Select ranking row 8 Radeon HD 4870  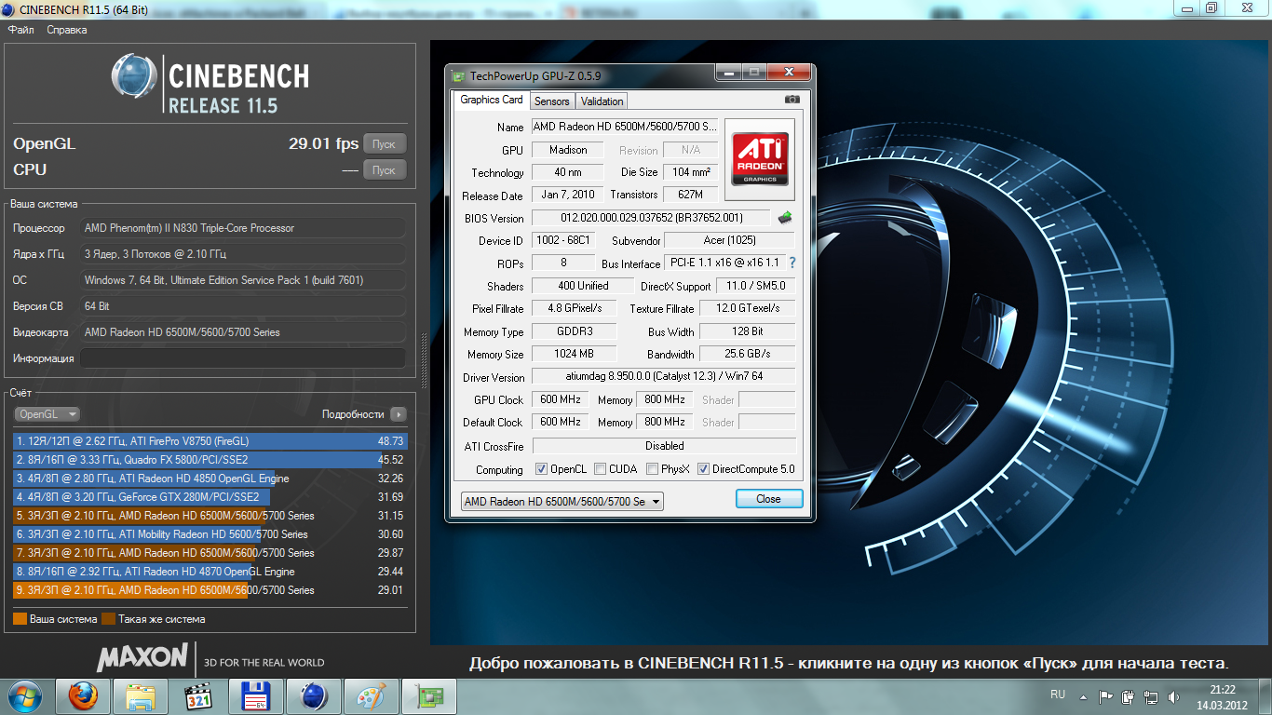tap(210, 572)
